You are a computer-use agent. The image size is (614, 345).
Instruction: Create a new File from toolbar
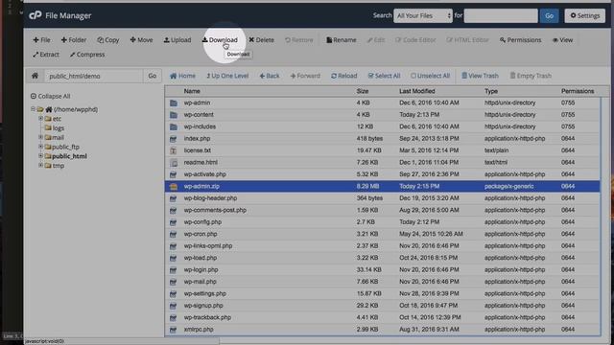[x=41, y=40]
